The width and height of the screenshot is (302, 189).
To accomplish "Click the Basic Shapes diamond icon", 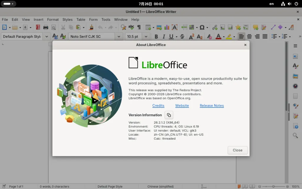I will click(x=280, y=27).
